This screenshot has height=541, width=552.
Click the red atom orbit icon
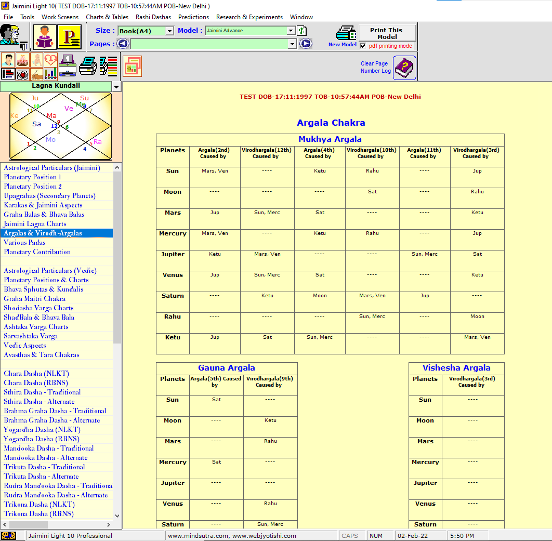22,74
